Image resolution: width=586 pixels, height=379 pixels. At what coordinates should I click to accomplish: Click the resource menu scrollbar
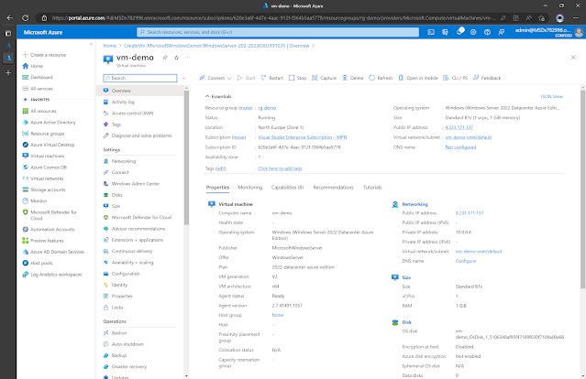(186, 157)
